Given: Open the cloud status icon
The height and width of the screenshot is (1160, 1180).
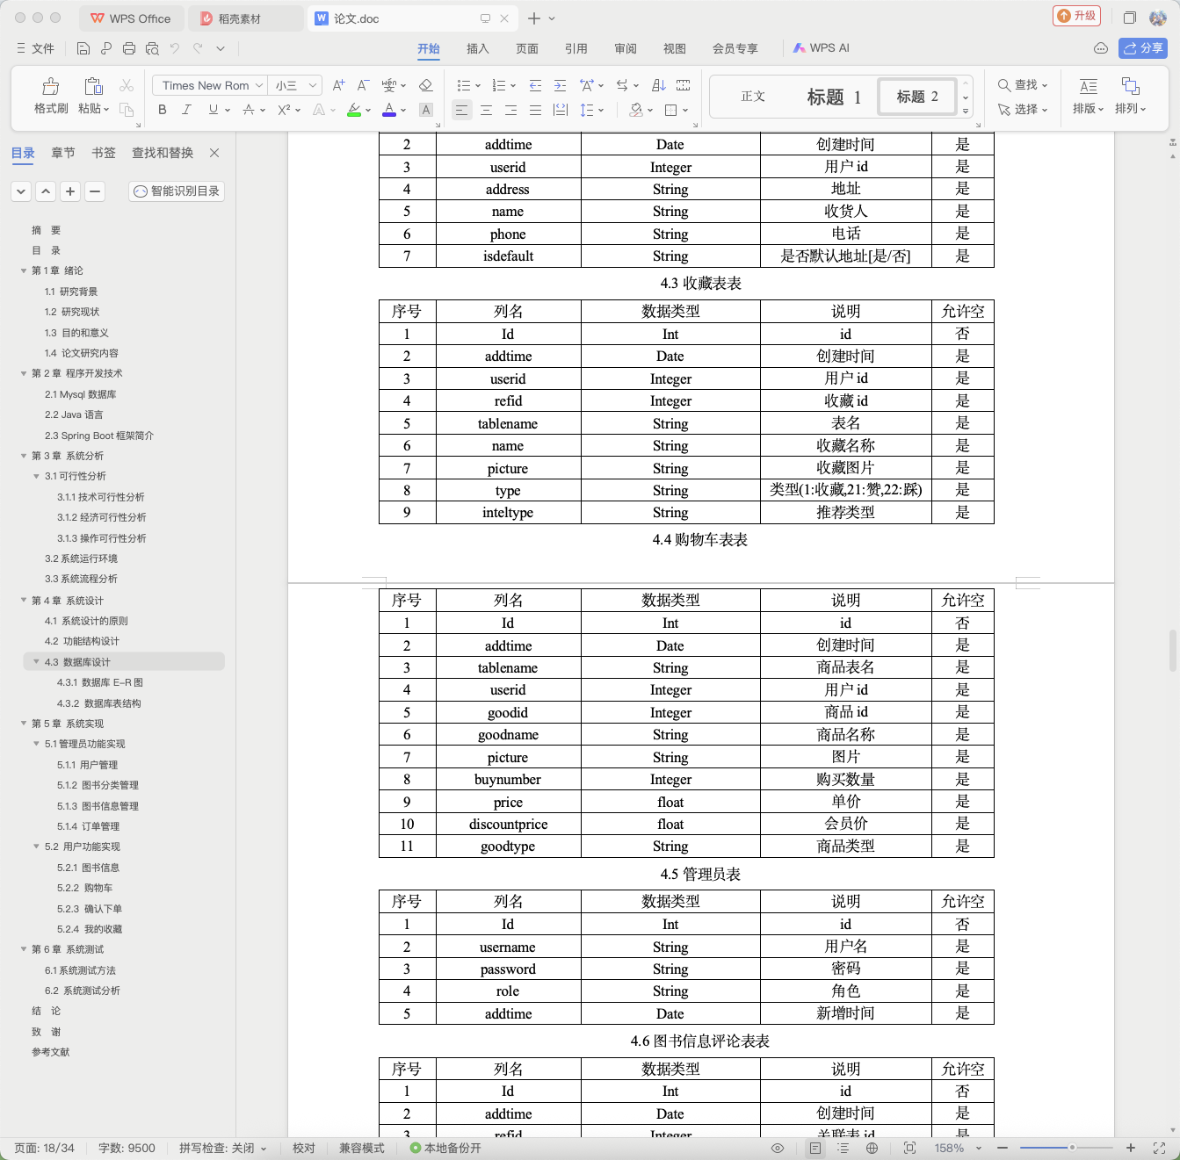Looking at the screenshot, I should pyautogui.click(x=1100, y=48).
